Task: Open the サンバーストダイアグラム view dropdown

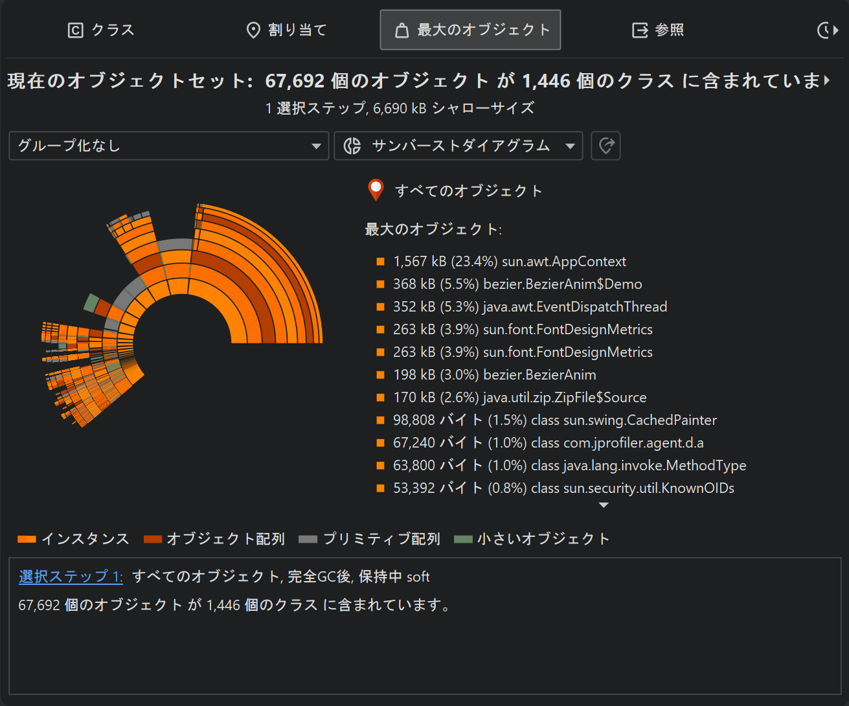Action: 458,146
